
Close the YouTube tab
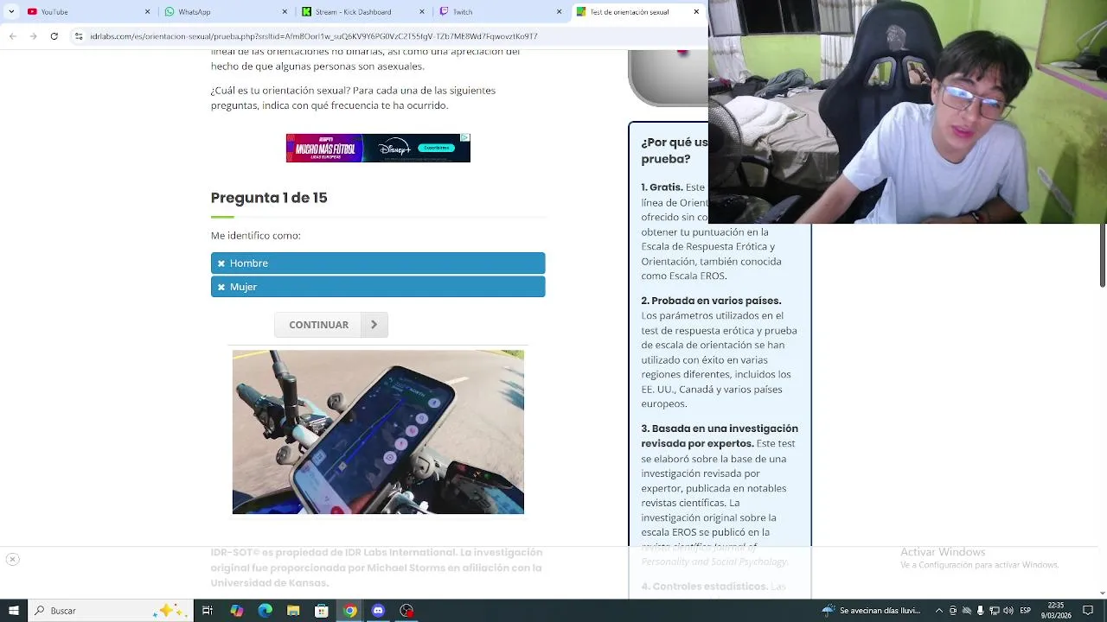point(147,12)
